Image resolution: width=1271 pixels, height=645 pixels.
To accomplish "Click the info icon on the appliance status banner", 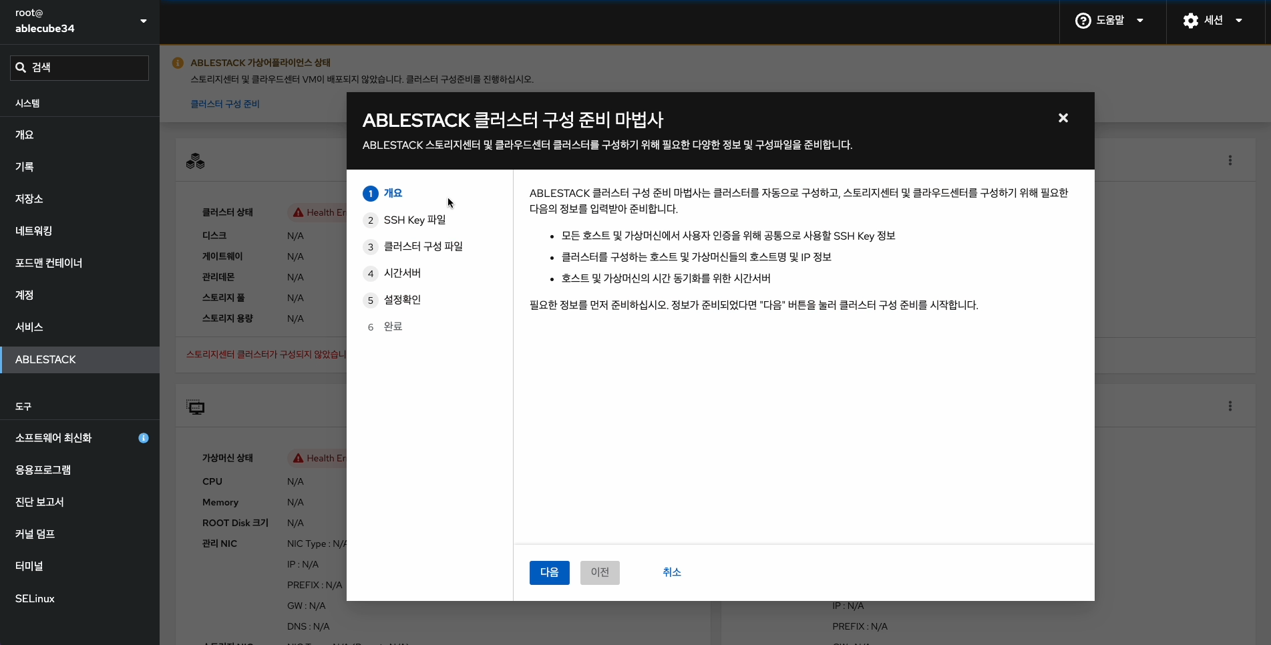I will pyautogui.click(x=178, y=62).
